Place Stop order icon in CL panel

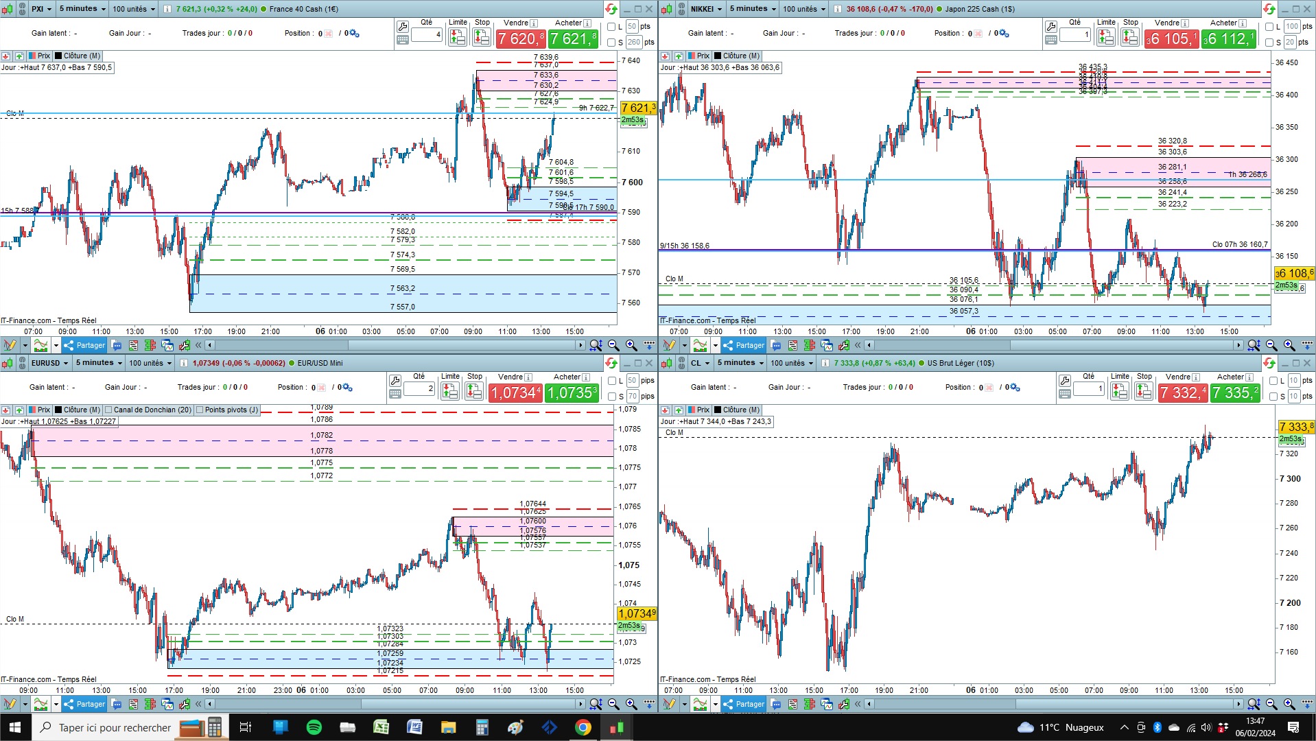pyautogui.click(x=1144, y=391)
